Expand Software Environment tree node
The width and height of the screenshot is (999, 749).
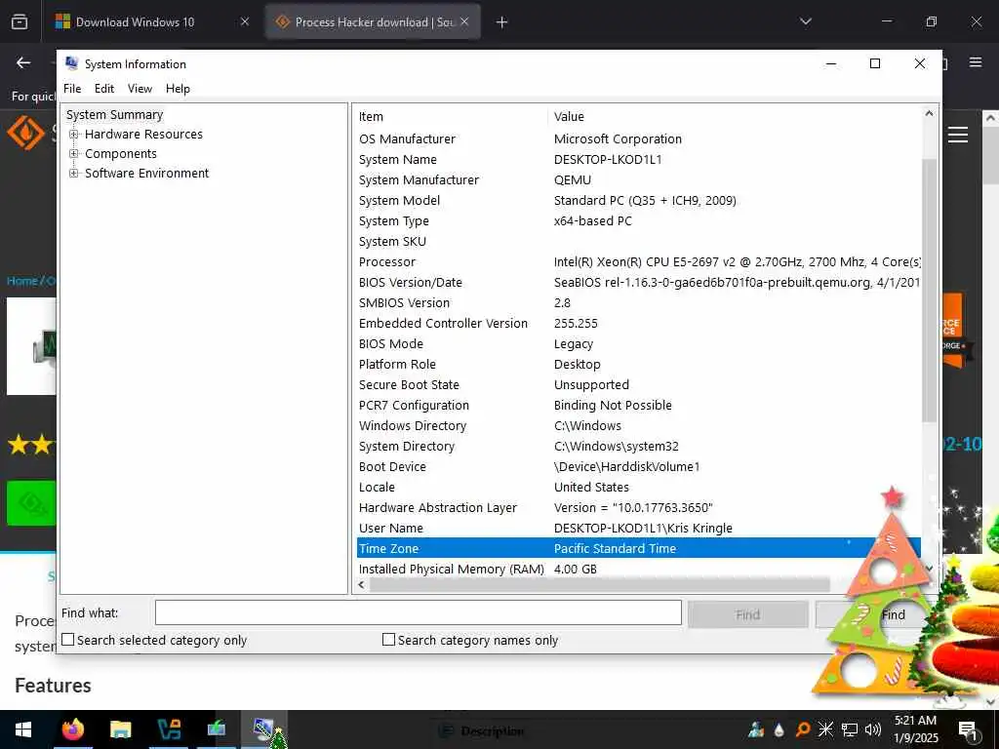tap(74, 174)
